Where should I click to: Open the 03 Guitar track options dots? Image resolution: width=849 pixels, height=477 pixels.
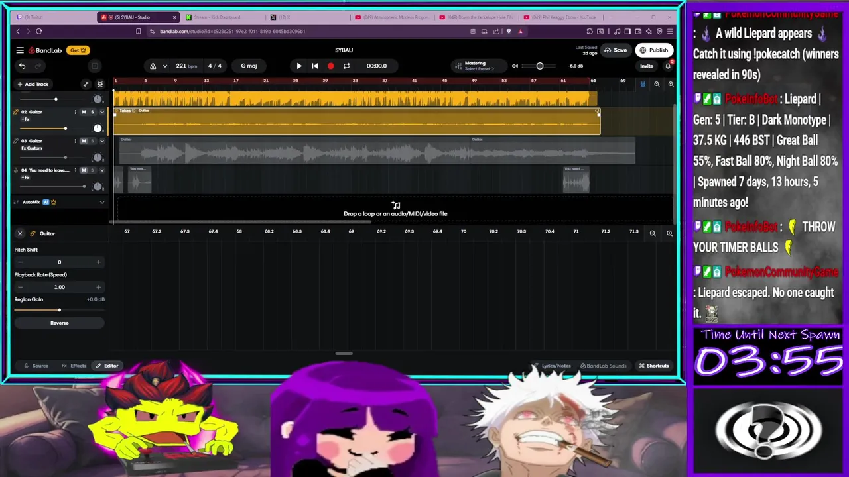pos(75,141)
